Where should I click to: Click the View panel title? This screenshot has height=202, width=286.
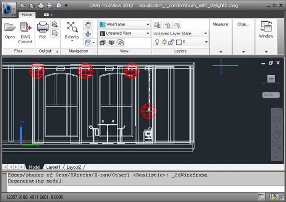[x=124, y=51]
